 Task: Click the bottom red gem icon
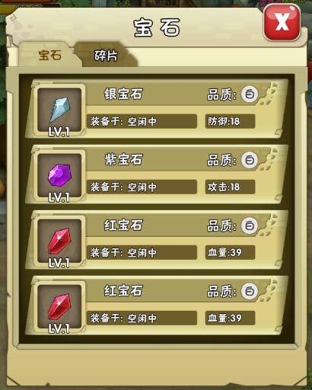point(59,306)
